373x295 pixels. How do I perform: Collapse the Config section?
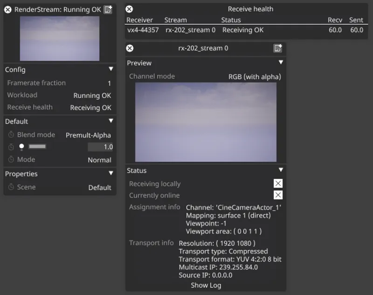click(111, 69)
